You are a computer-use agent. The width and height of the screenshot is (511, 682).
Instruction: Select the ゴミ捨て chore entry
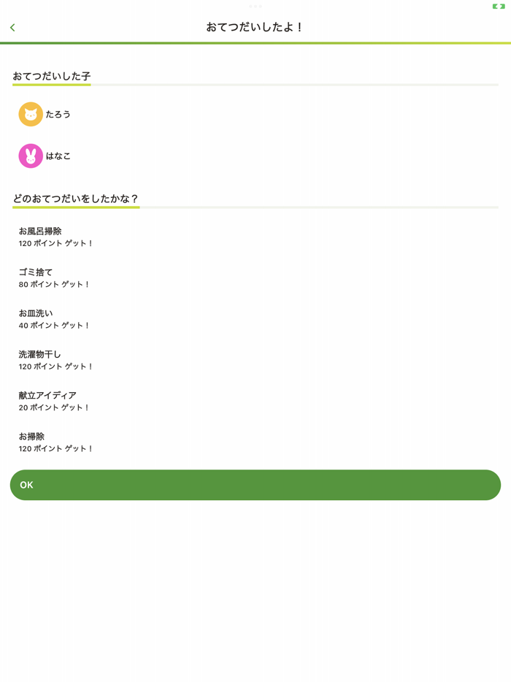(35, 272)
